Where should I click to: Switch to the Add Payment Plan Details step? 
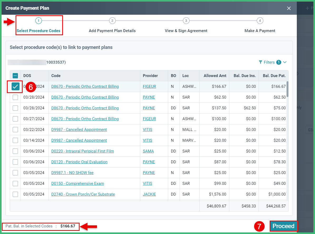click(112, 31)
